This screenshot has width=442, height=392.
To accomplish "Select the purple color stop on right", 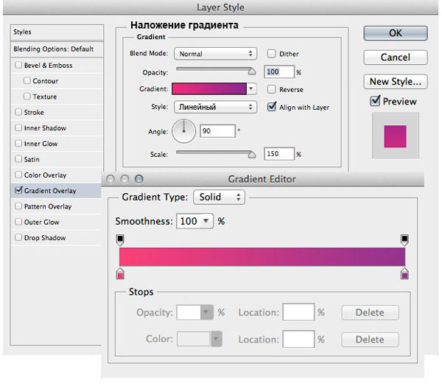I will [x=404, y=273].
